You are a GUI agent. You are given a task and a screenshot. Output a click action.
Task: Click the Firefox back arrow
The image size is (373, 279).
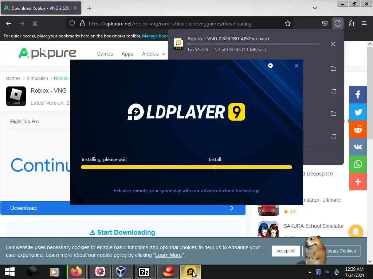(9, 24)
